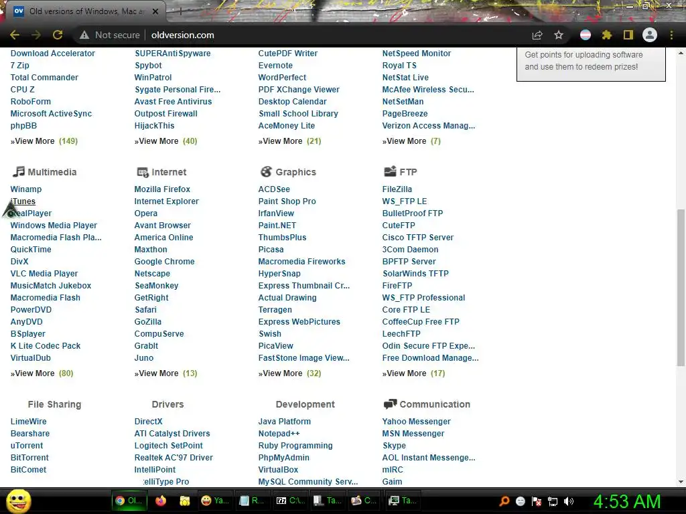
Task: Open a new tab with the plus button
Action: pos(181,12)
